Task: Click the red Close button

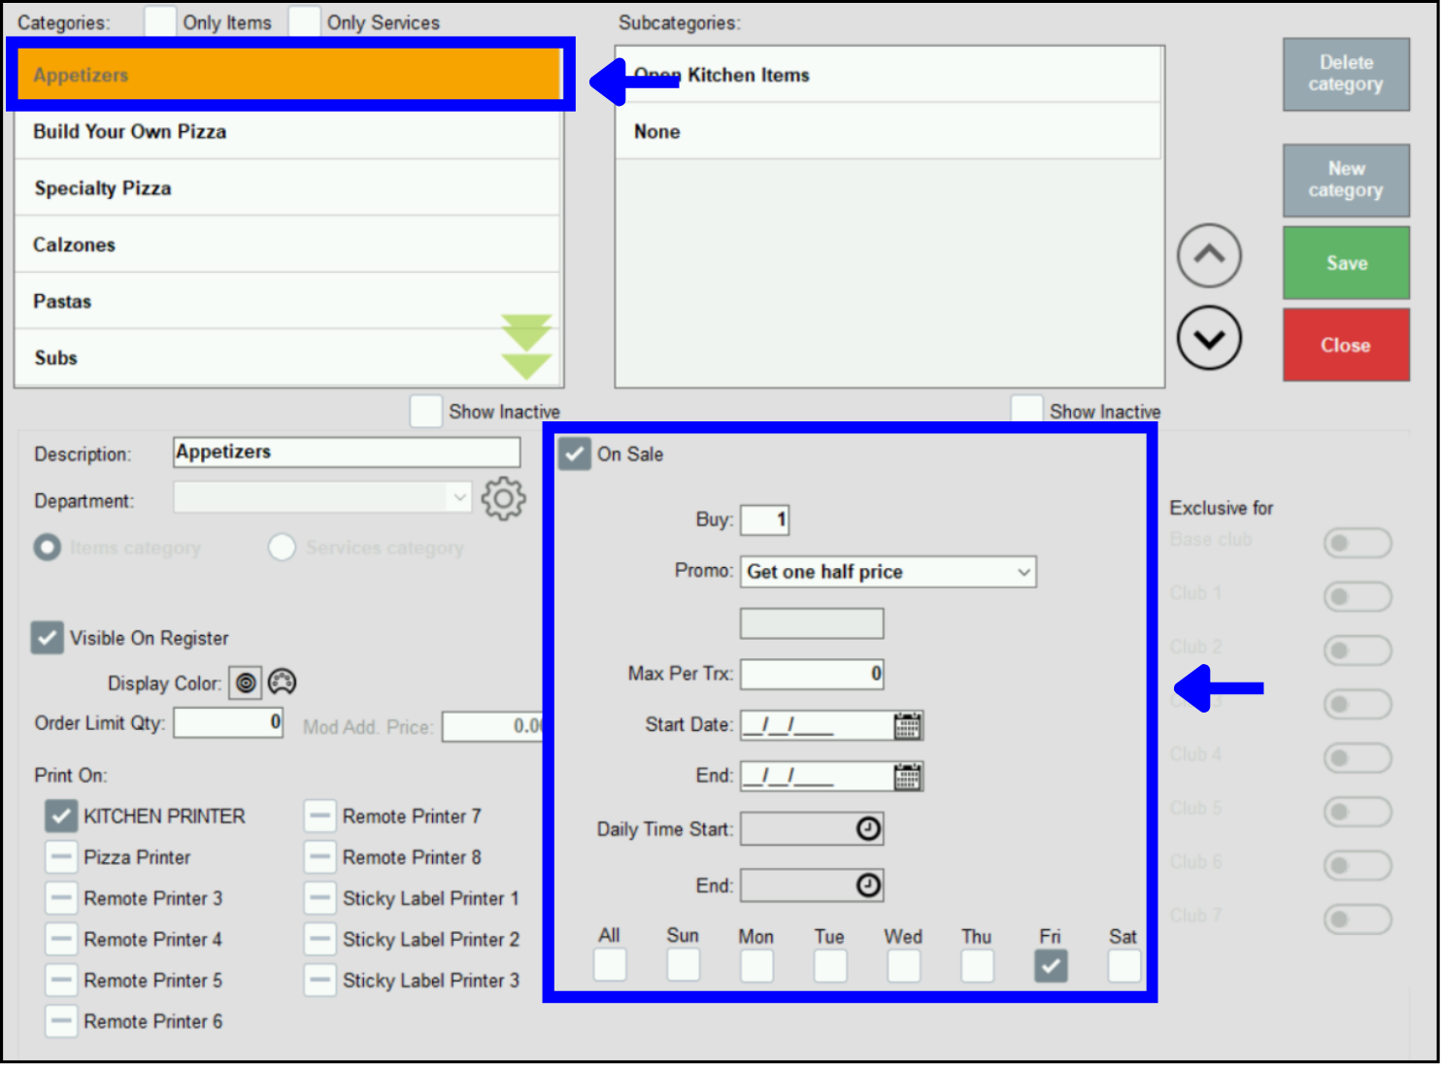Action: pos(1346,345)
